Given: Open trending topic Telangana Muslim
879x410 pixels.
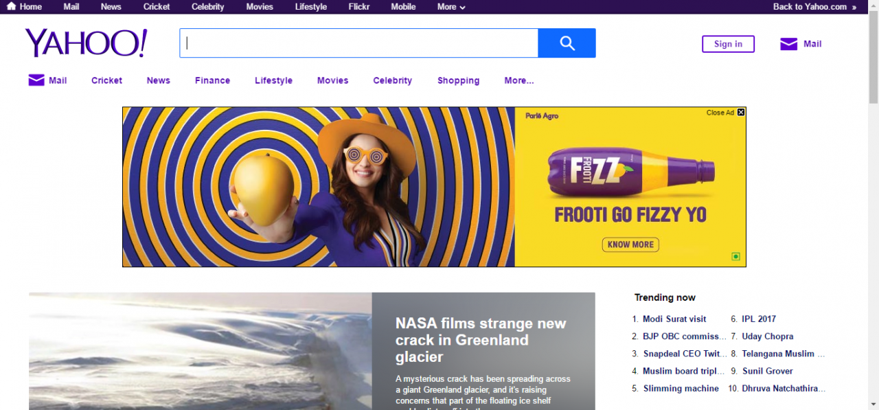Looking at the screenshot, I should [784, 354].
